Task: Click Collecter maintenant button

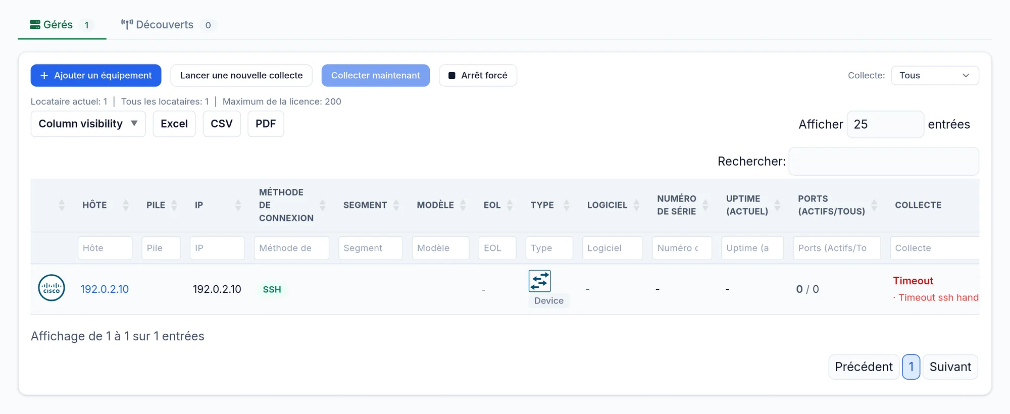Action: (x=376, y=75)
